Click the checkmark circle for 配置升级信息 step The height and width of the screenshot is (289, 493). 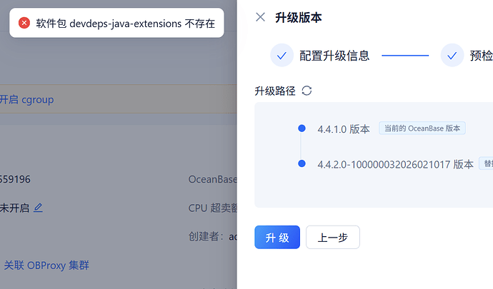[x=282, y=56]
